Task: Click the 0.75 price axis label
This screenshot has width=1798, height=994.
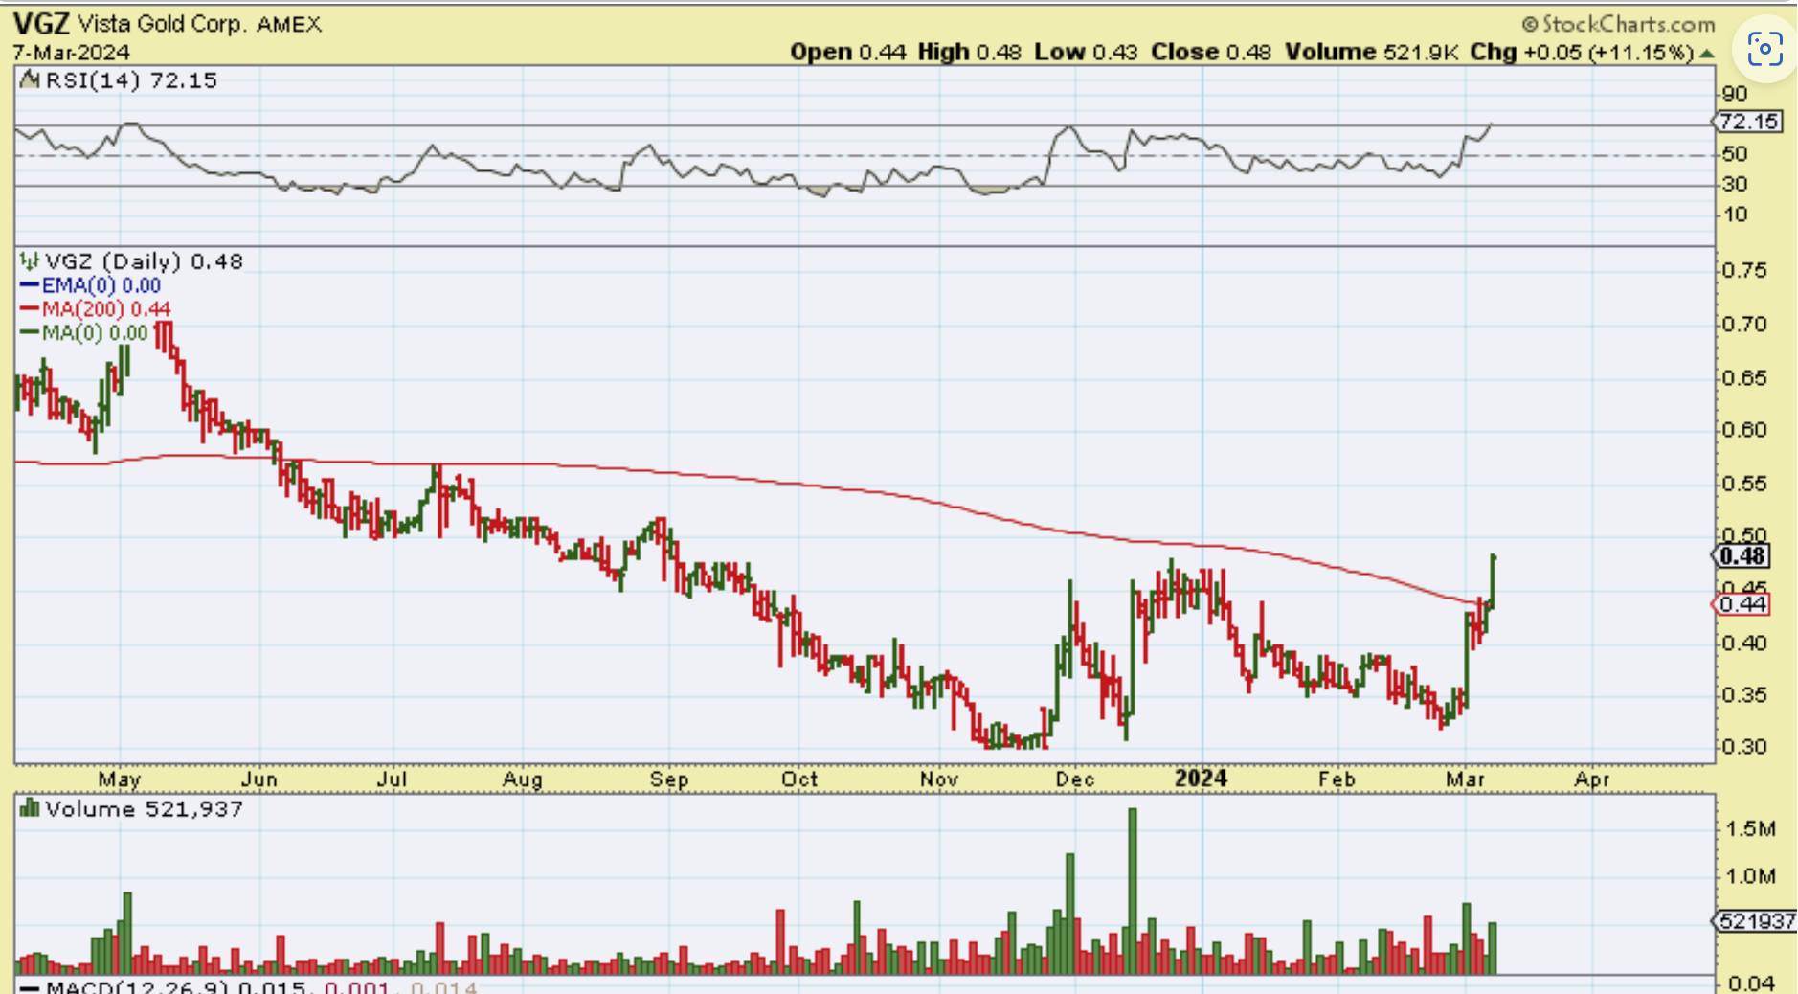Action: pyautogui.click(x=1744, y=271)
